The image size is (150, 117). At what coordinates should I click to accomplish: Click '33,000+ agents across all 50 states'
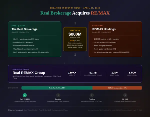[26, 39]
